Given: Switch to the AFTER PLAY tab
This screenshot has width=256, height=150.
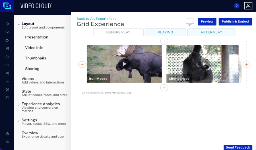Looking at the screenshot, I should 211,32.
